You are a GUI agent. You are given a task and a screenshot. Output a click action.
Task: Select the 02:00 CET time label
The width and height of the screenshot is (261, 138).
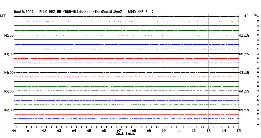click(x=9, y=35)
